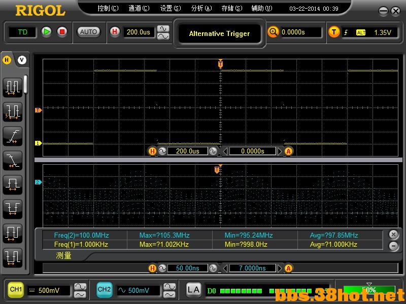Open the 设置(S) menu
This screenshot has height=304, width=406.
pos(171,9)
